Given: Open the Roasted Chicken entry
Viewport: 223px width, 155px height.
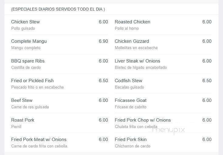Looking at the screenshot, I should click(x=132, y=22).
